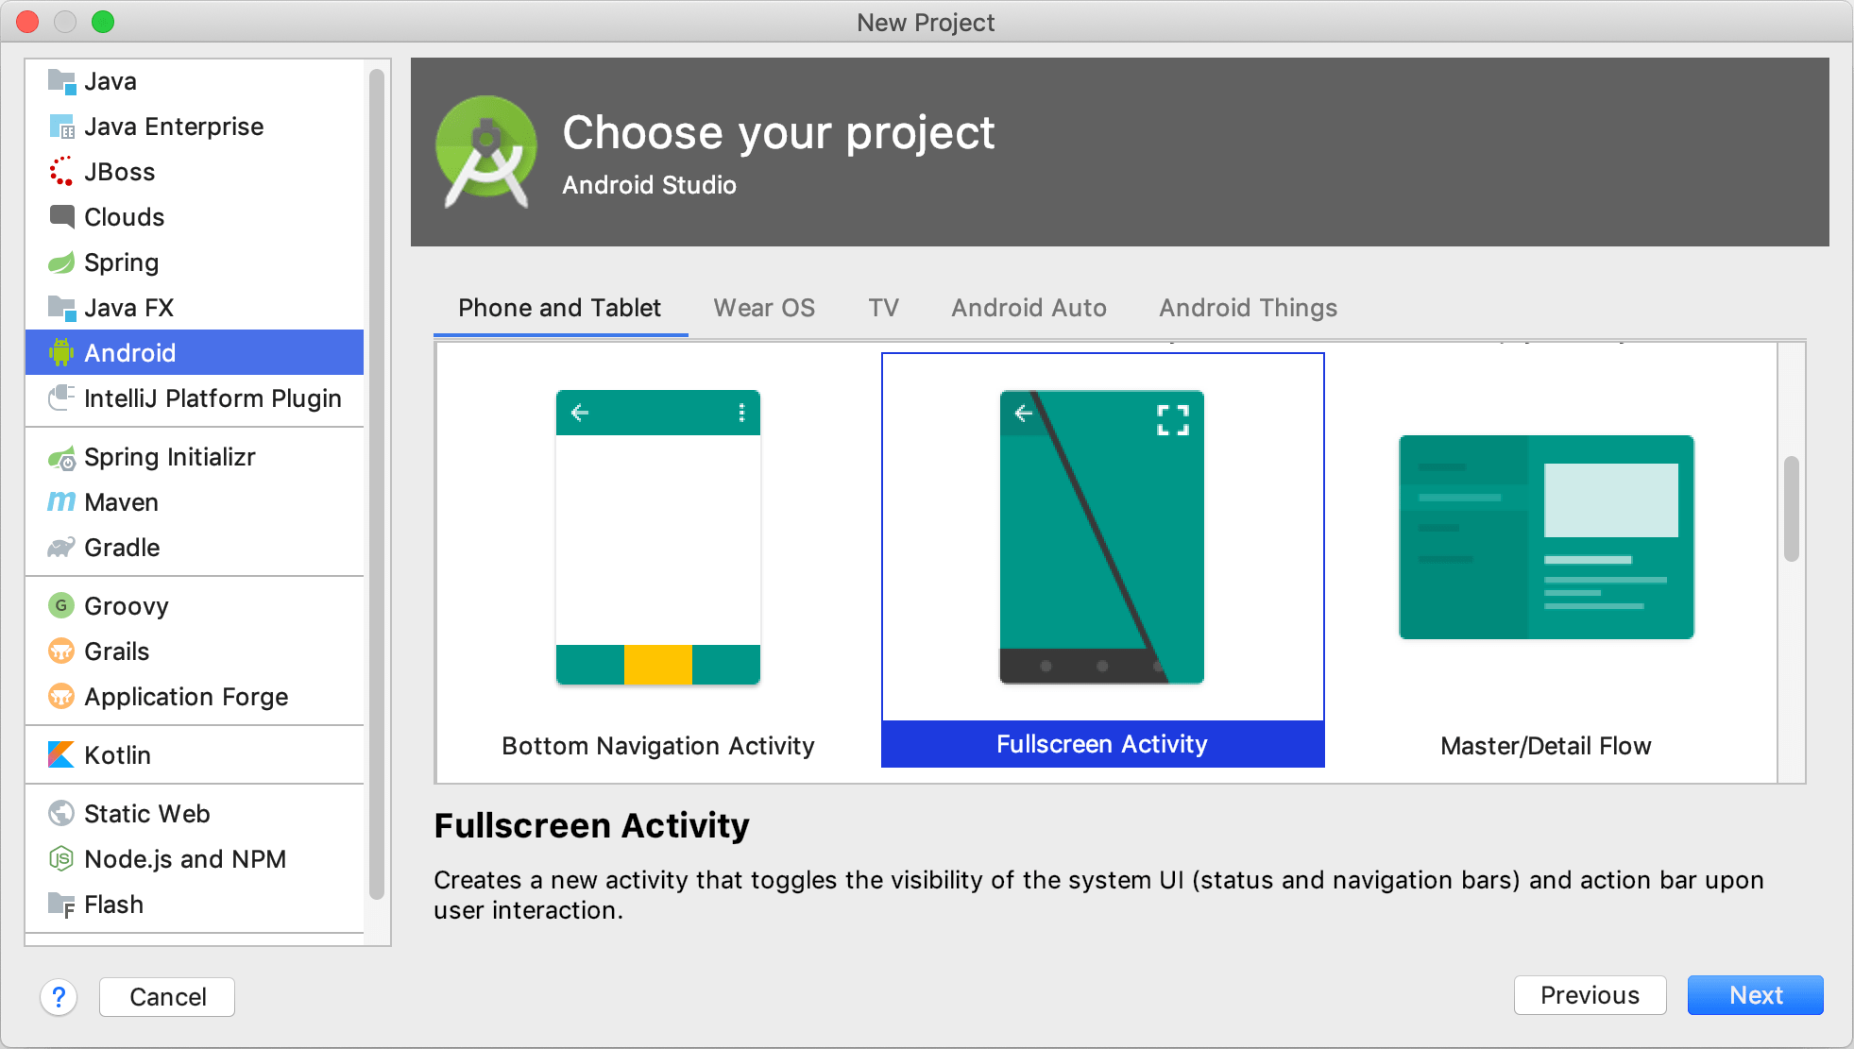Select the Java Enterprise list item
The width and height of the screenshot is (1854, 1049).
tap(195, 127)
